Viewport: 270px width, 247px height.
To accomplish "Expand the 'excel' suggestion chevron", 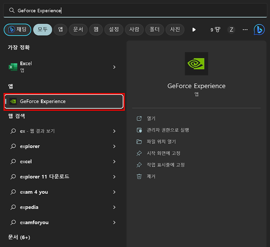I will pyautogui.click(x=114, y=162).
